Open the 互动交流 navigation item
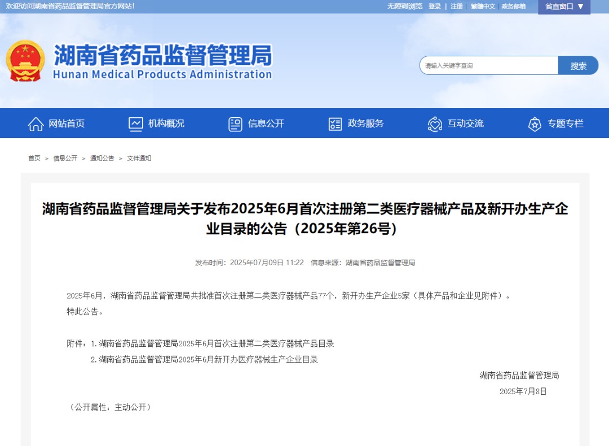 click(466, 124)
